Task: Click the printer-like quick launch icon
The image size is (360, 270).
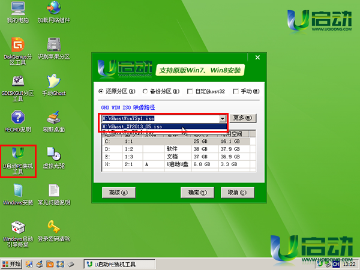Action: click(40, 264)
